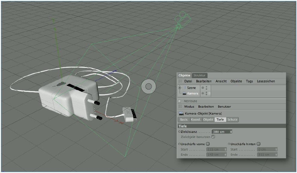Click the camera icon beside Kamera
This screenshot has width=297, height=173.
pyautogui.click(x=184, y=93)
